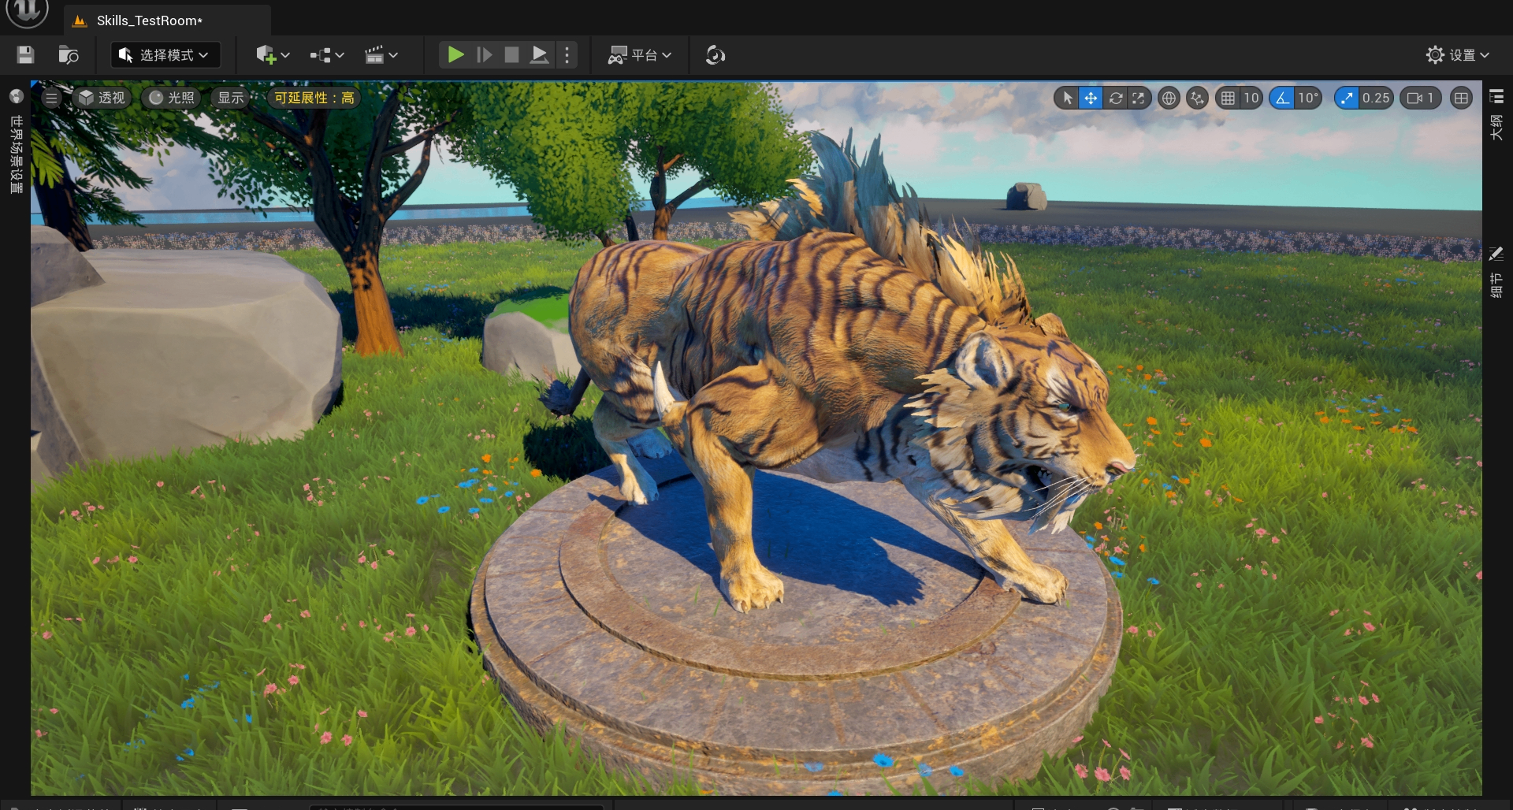1513x810 pixels.
Task: Click the eject/possess player button
Action: tap(540, 54)
